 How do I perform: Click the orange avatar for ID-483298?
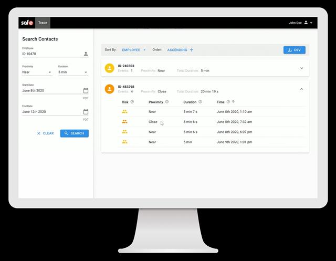click(110, 89)
